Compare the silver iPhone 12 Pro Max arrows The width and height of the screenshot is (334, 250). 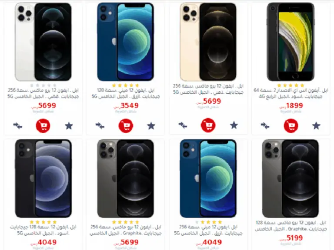click(18, 126)
